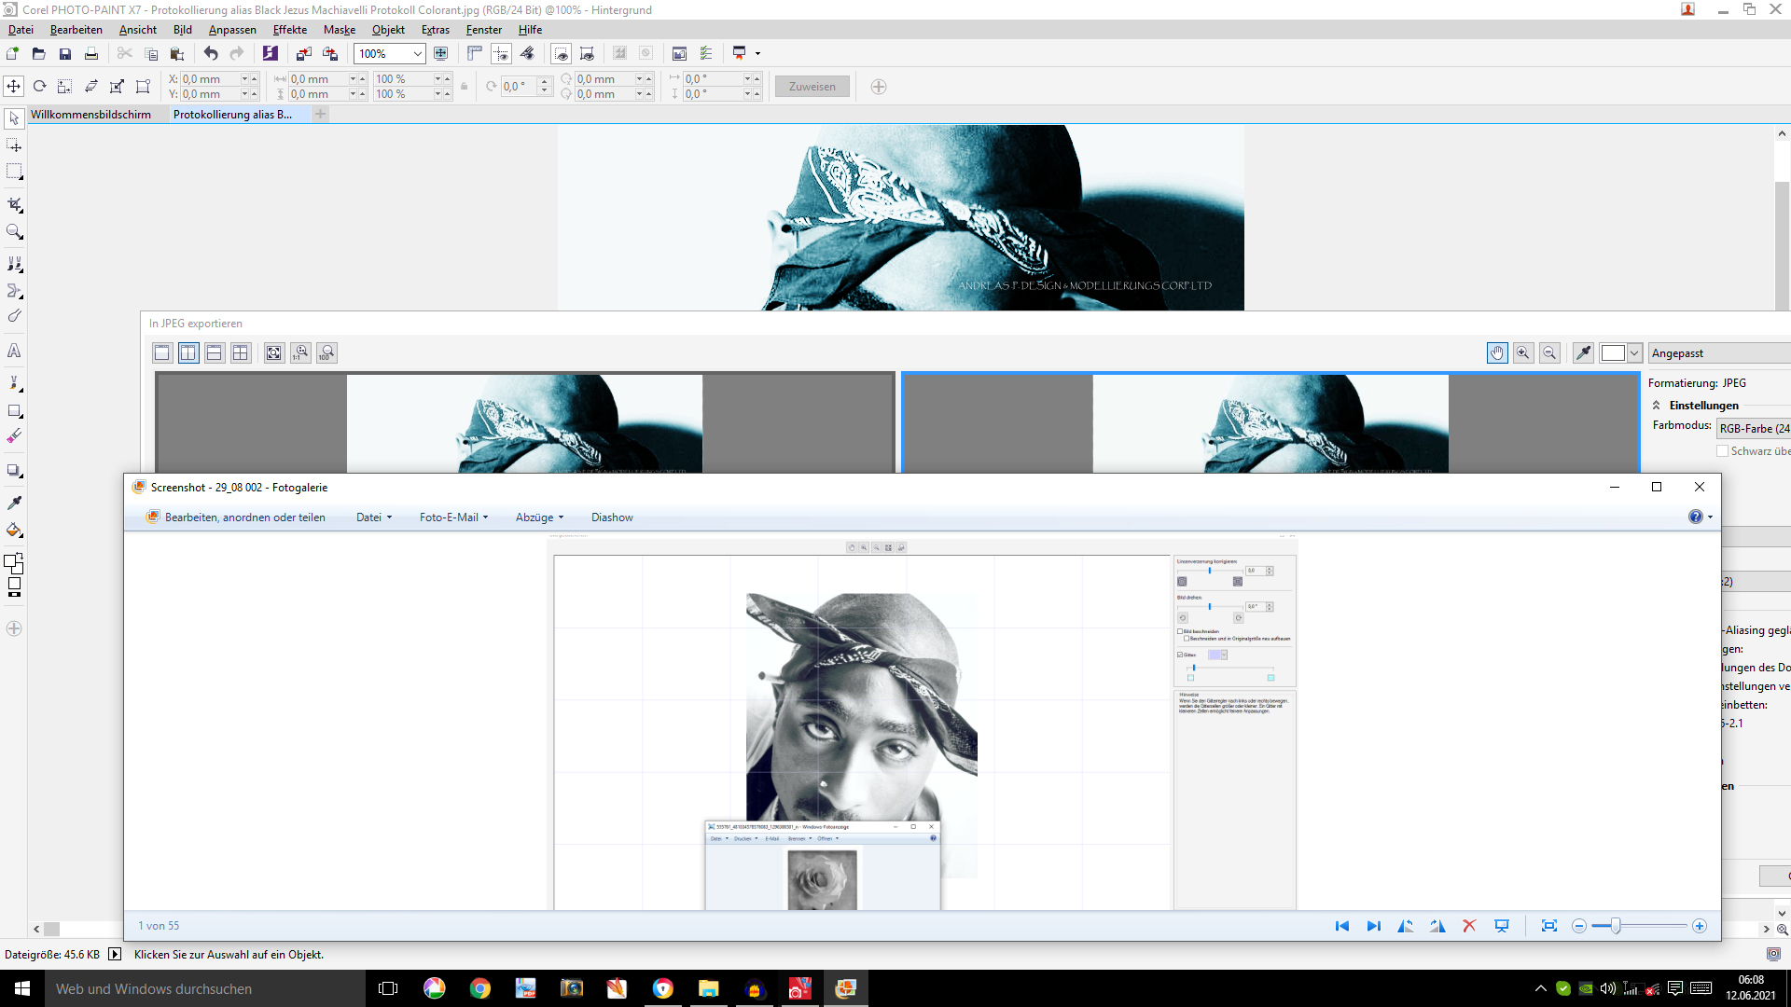Open Abzüge dropdown
The image size is (1791, 1007).
coord(539,517)
